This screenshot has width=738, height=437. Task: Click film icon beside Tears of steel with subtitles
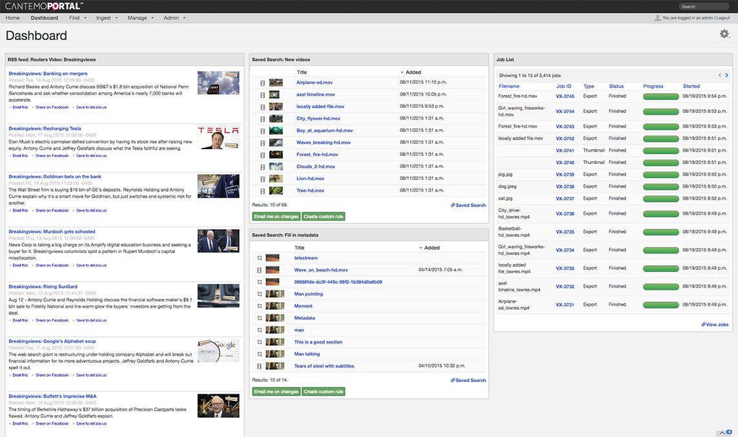260,366
